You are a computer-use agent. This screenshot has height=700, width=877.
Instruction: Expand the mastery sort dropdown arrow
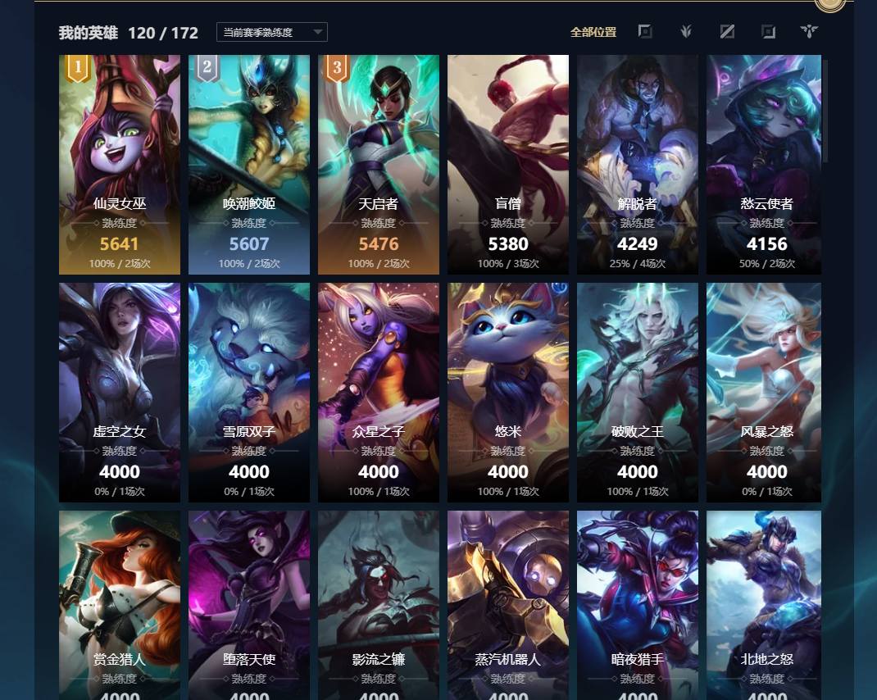tap(318, 32)
